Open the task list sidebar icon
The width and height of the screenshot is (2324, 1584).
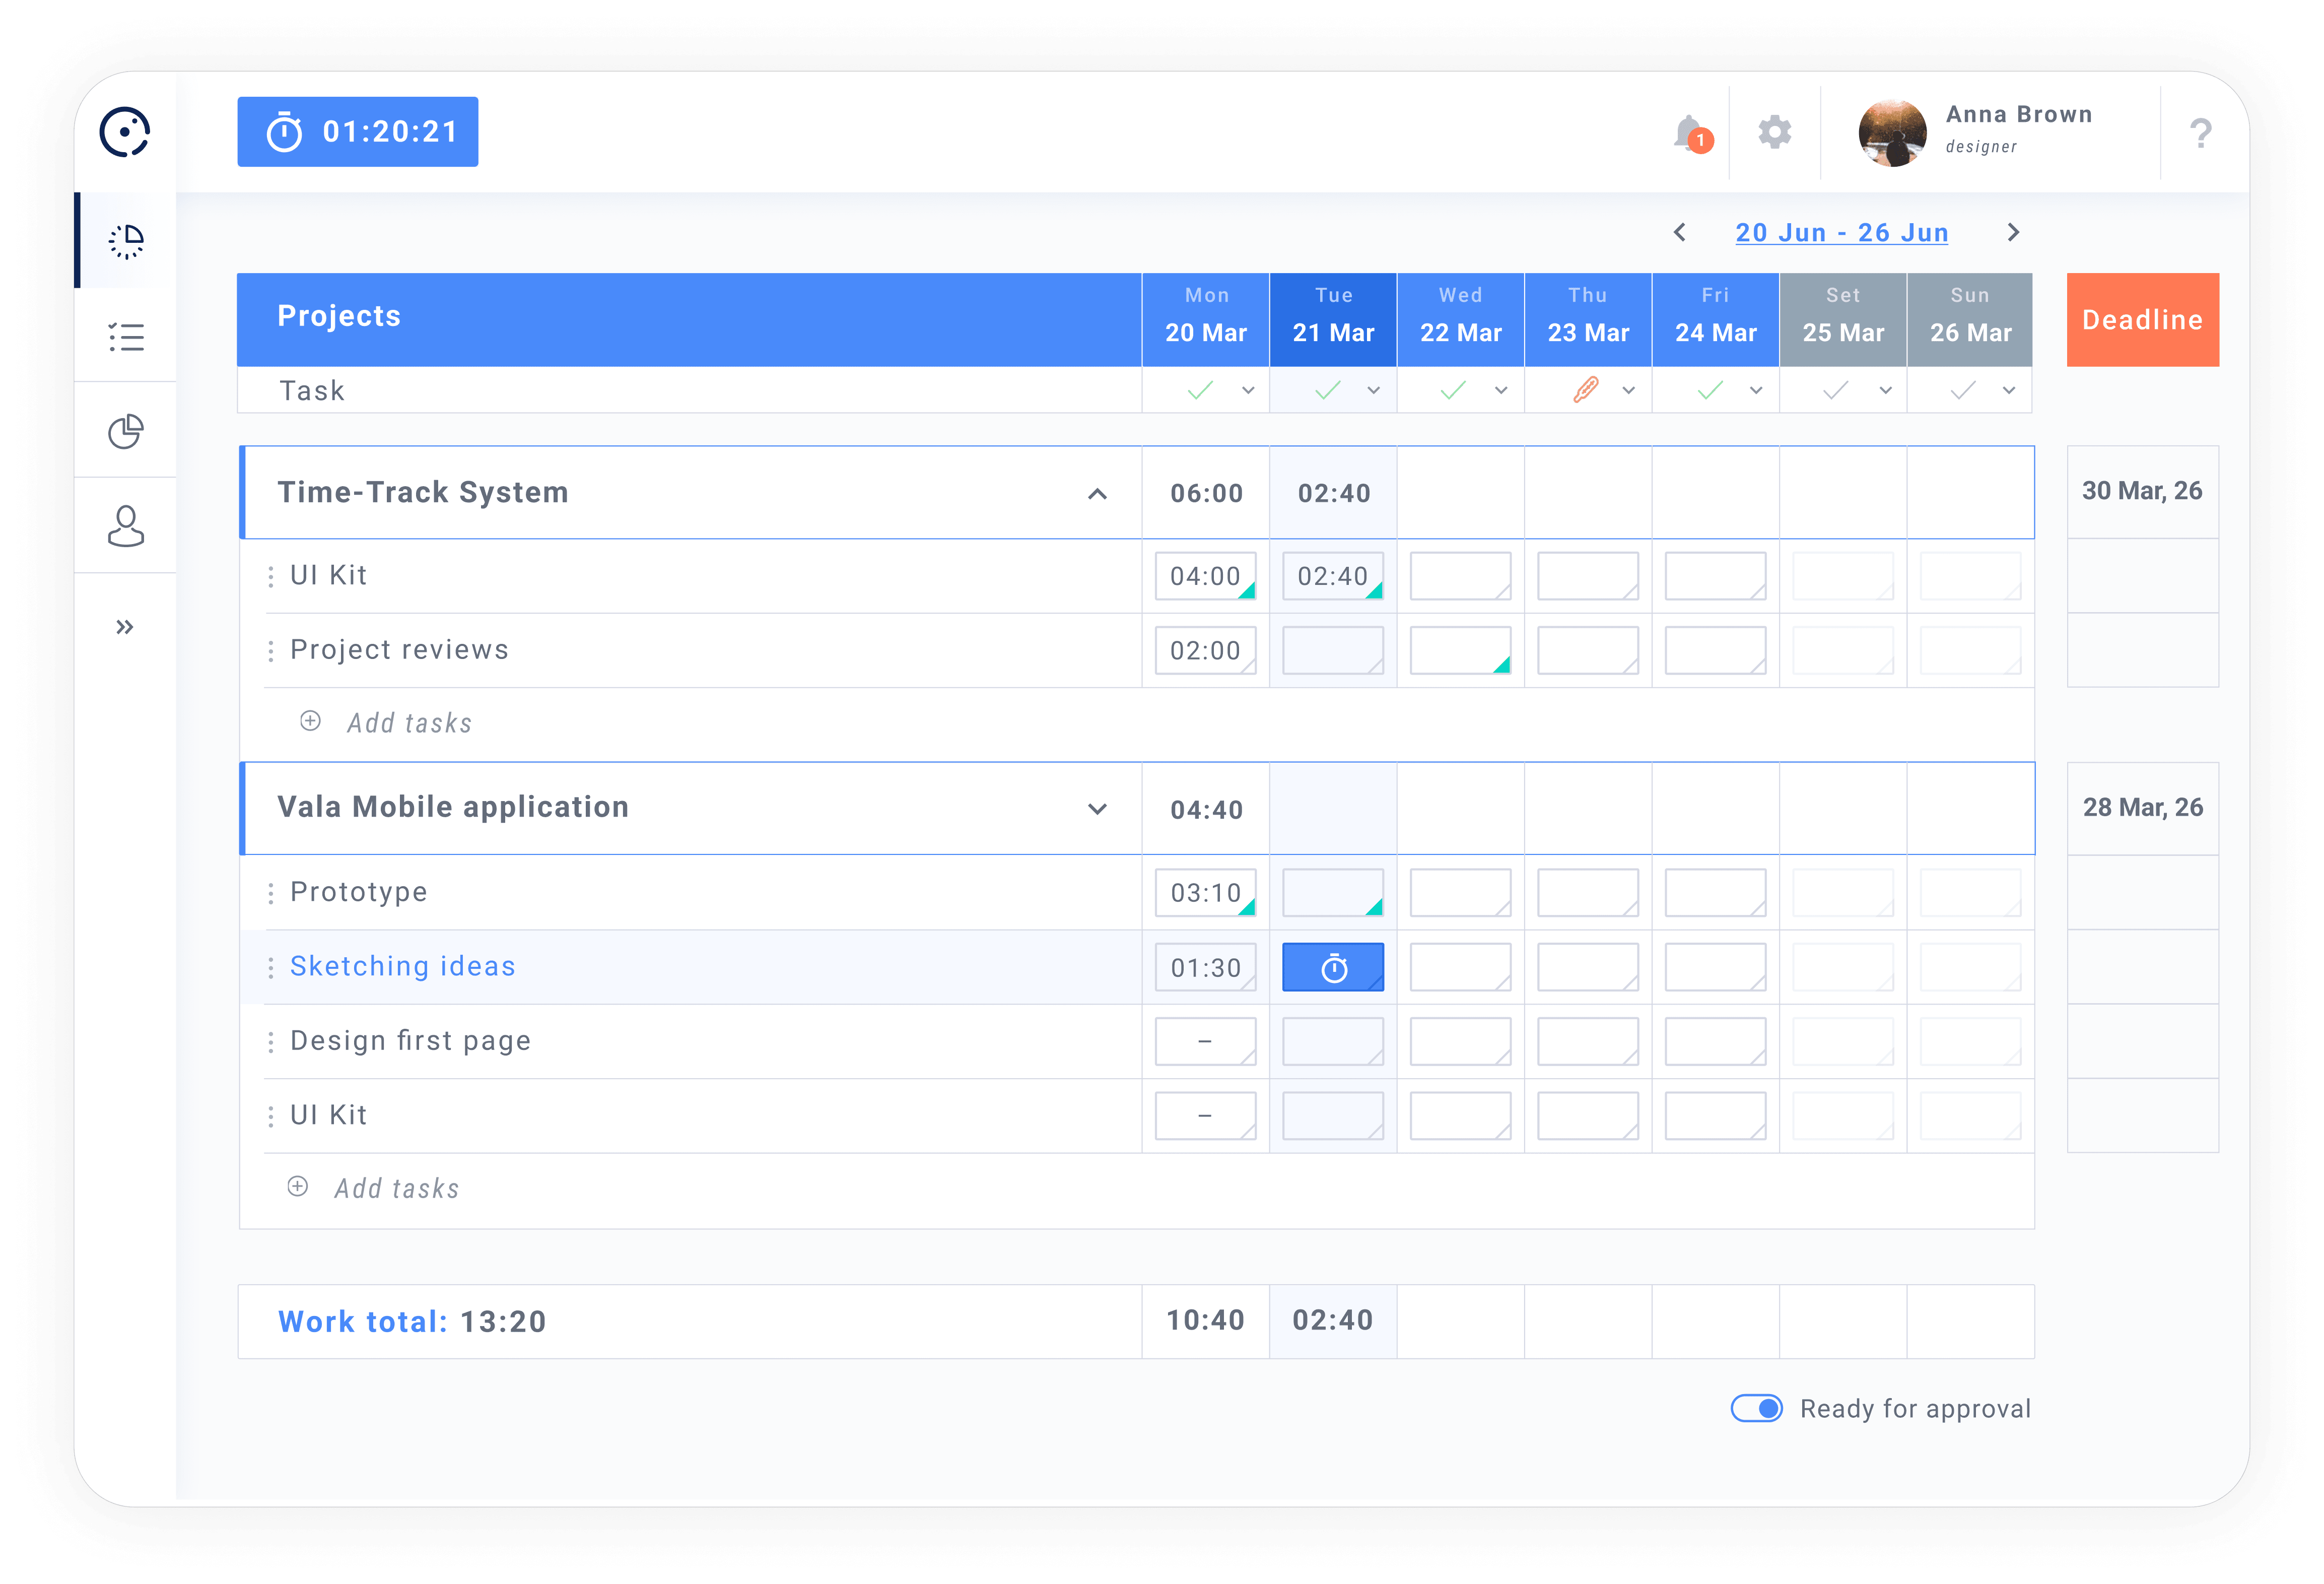(126, 336)
